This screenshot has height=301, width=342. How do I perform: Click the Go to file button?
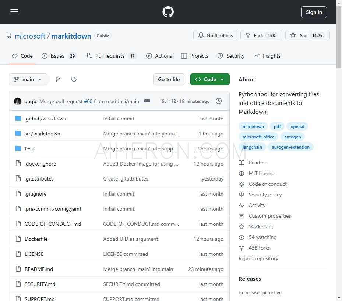pyautogui.click(x=169, y=79)
